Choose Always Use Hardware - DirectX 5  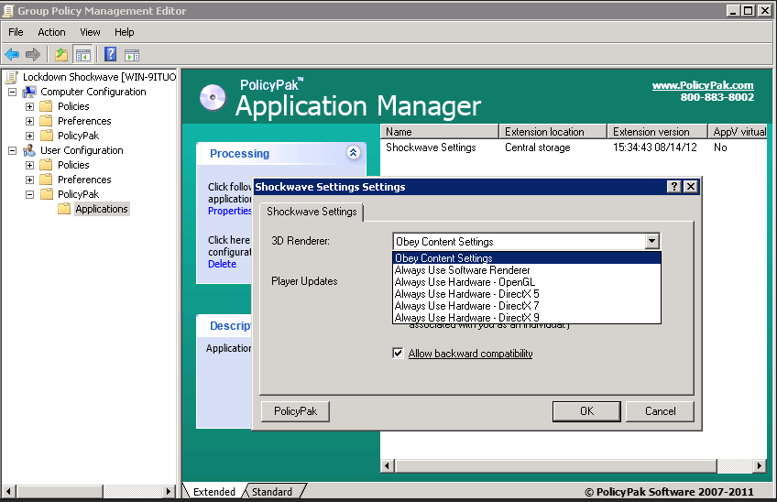(527, 294)
